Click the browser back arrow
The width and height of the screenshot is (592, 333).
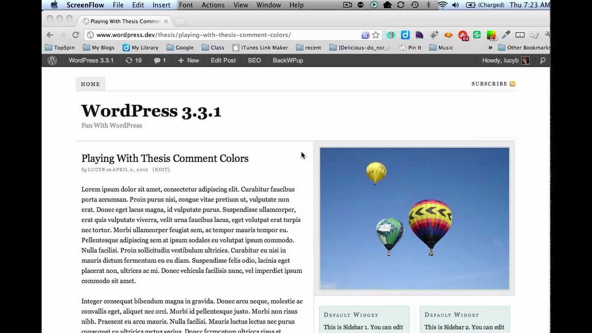[49, 35]
